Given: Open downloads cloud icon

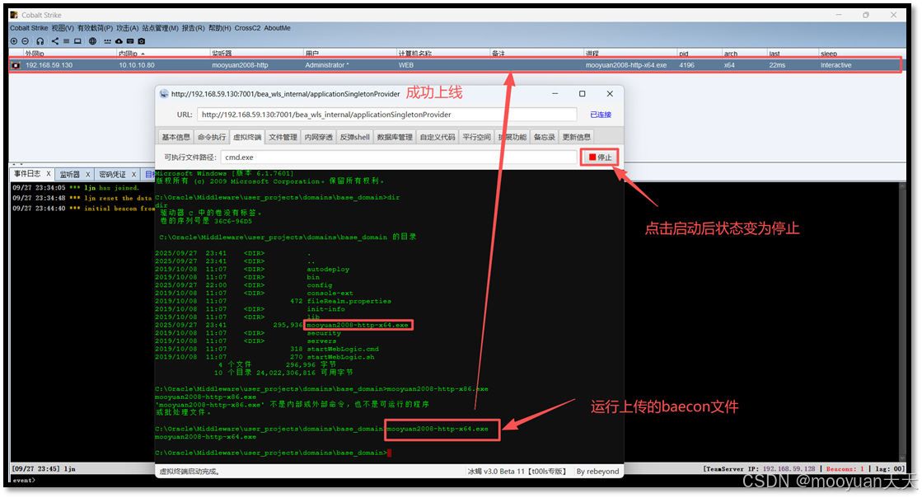Looking at the screenshot, I should [x=119, y=41].
